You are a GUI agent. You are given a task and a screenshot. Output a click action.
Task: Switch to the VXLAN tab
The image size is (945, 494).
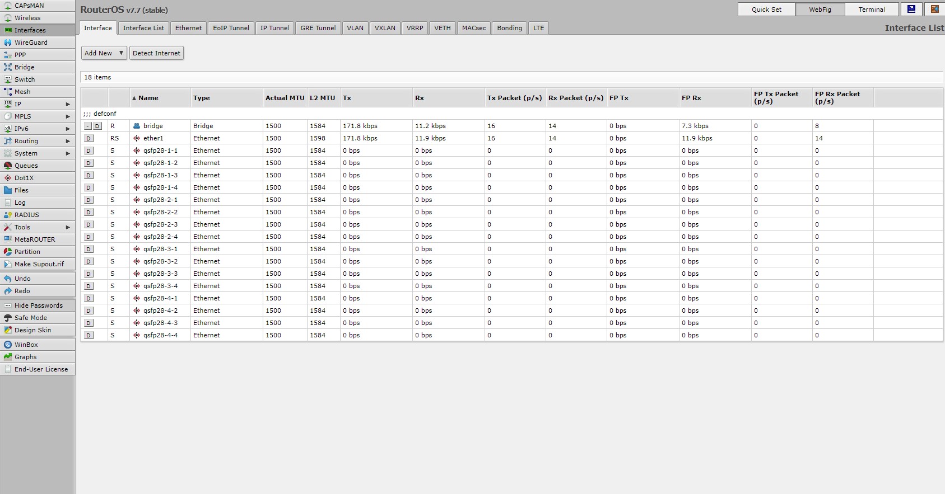point(385,28)
